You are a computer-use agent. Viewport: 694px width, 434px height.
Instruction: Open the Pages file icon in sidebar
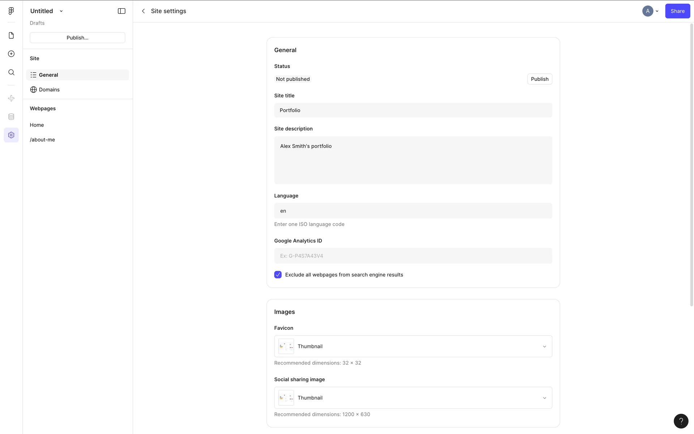click(x=11, y=35)
